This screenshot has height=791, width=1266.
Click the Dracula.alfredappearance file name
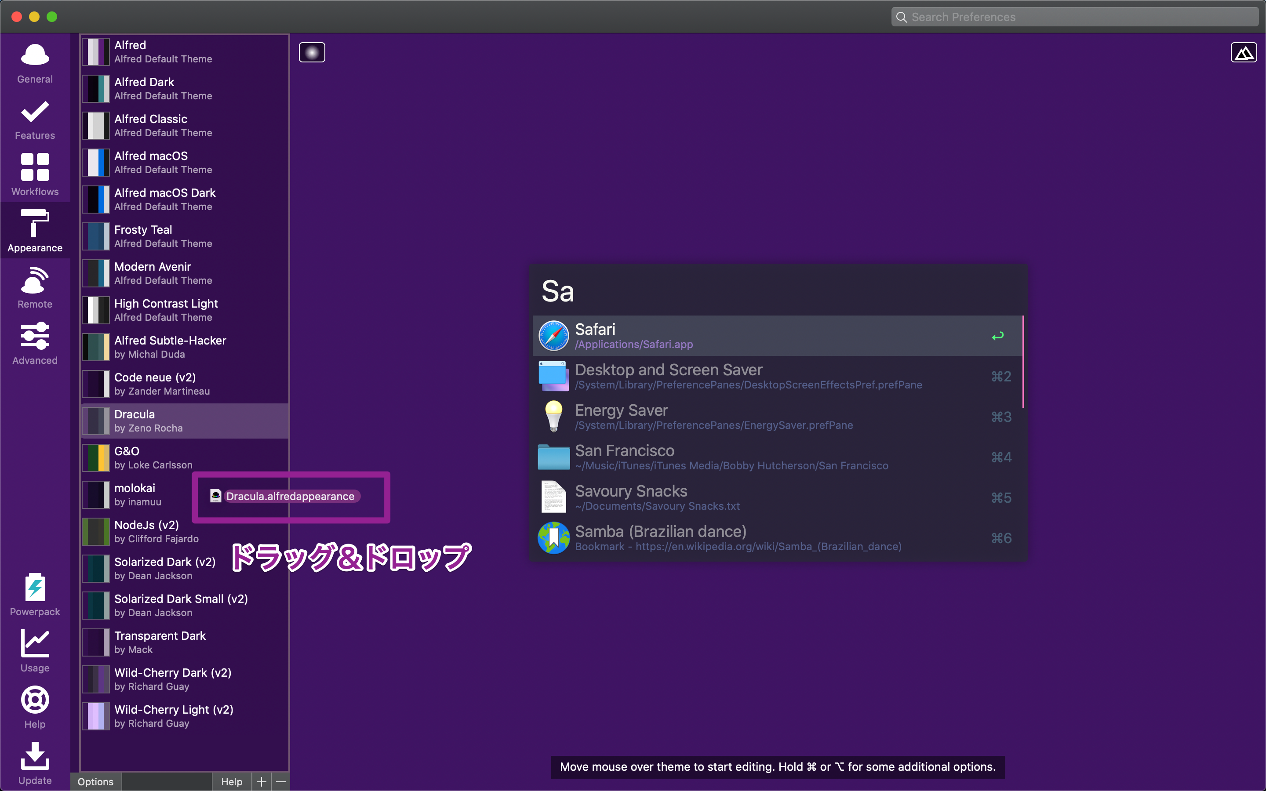290,496
